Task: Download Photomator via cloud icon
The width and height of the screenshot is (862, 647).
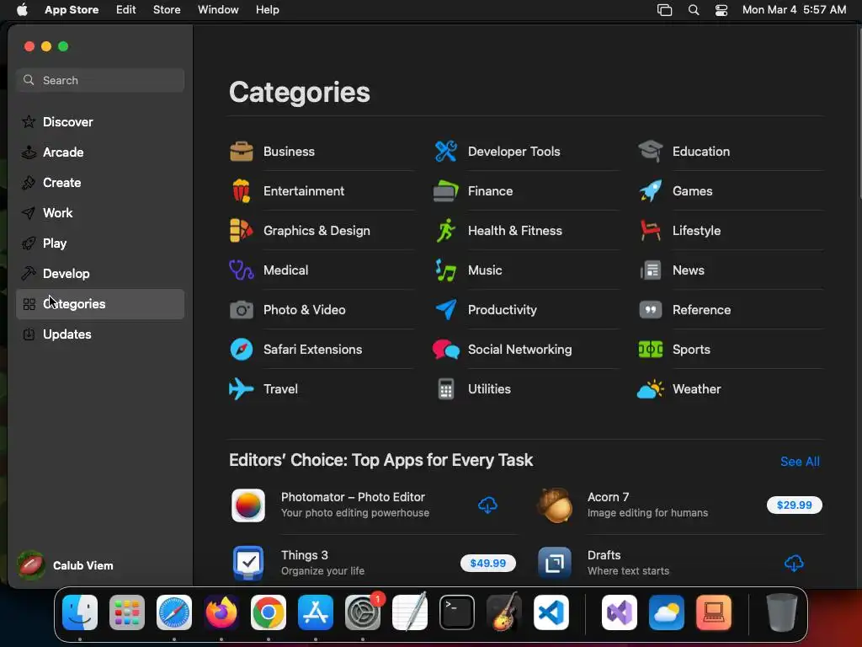Action: pyautogui.click(x=487, y=505)
